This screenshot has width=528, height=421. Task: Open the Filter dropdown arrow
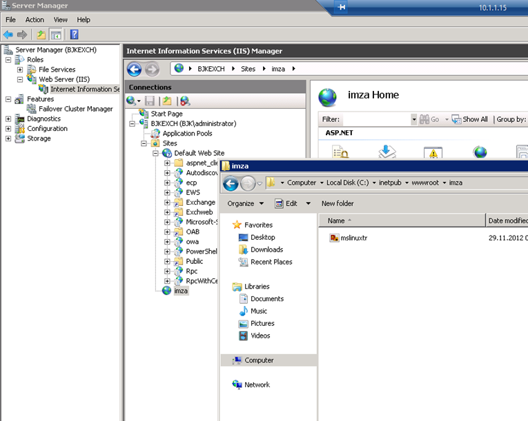pyautogui.click(x=414, y=119)
